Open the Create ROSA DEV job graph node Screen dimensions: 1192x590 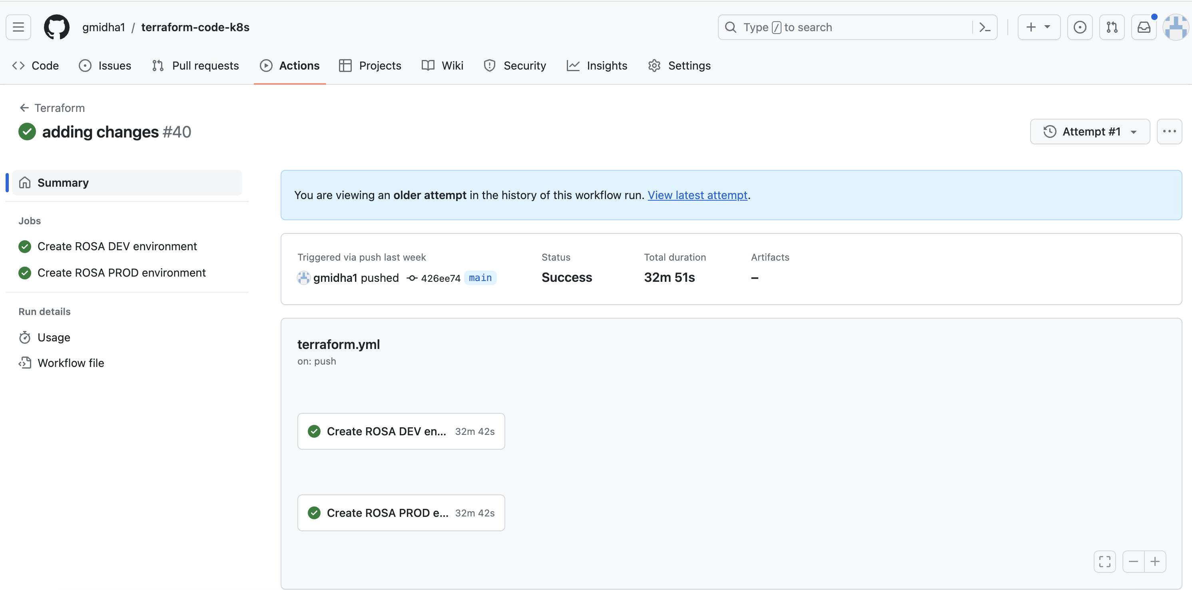click(x=401, y=432)
